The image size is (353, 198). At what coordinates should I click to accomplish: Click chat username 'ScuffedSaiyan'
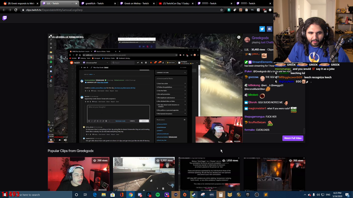[257, 123]
